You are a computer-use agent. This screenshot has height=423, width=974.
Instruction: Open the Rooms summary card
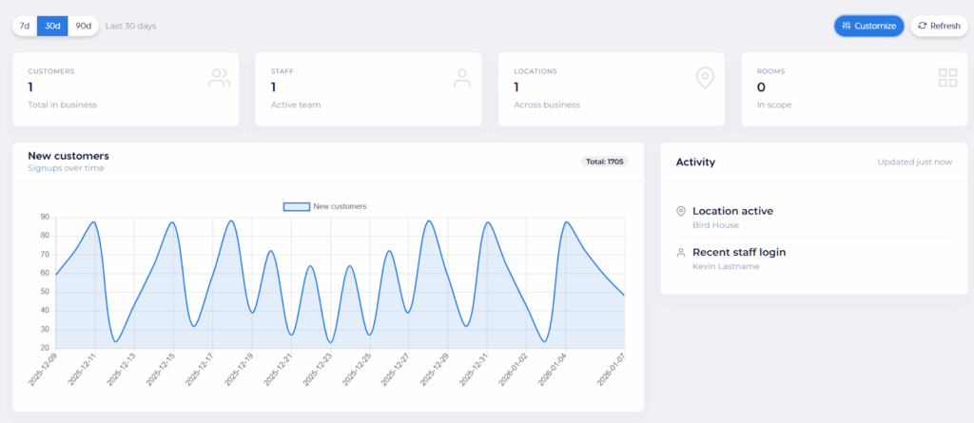click(x=854, y=88)
